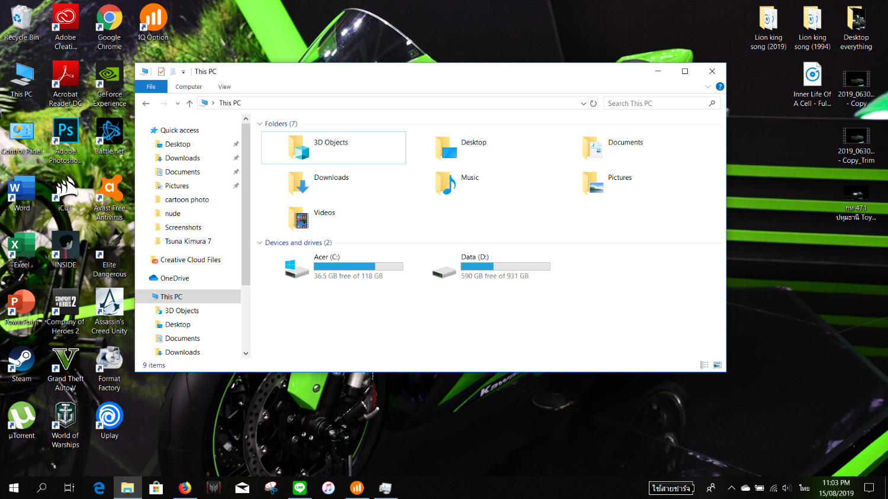Open the Music folder icon
Screen dimensions: 888x499
[445, 183]
